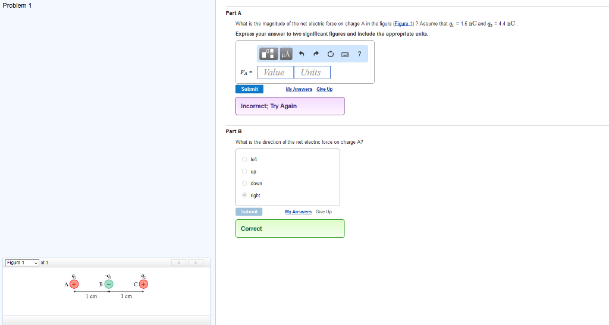Click the two significant figures instruction
The height and width of the screenshot is (325, 609).
click(332, 34)
